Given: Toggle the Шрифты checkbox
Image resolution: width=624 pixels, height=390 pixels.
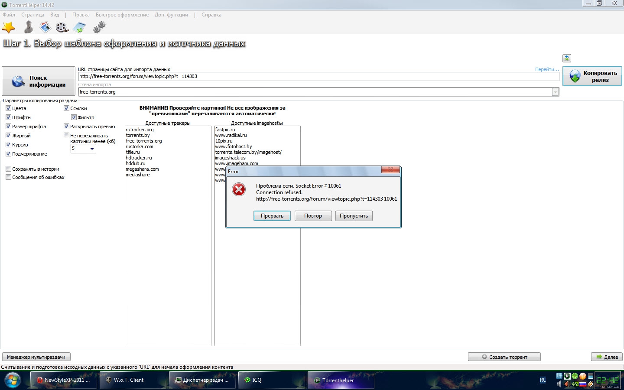Looking at the screenshot, I should [8, 117].
